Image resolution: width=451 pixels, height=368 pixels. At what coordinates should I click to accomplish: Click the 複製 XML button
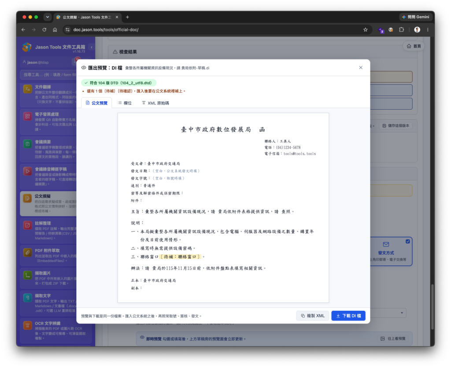(x=312, y=316)
